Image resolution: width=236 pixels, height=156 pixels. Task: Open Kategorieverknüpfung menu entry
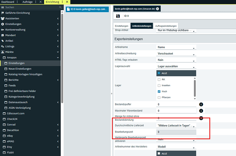[22, 97]
